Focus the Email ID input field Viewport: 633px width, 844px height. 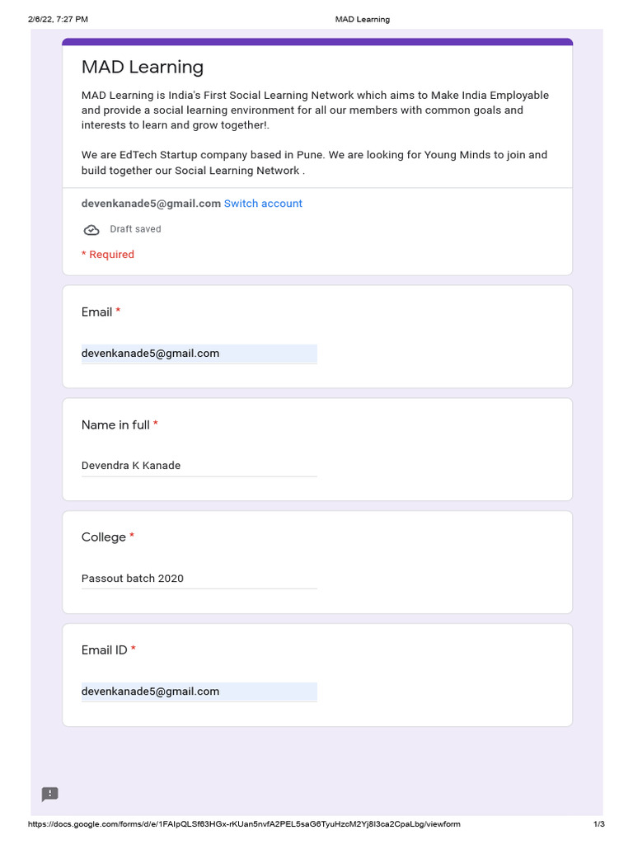click(199, 692)
